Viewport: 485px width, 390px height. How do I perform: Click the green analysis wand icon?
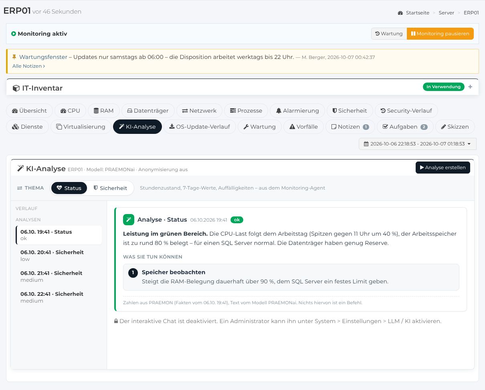pos(128,220)
